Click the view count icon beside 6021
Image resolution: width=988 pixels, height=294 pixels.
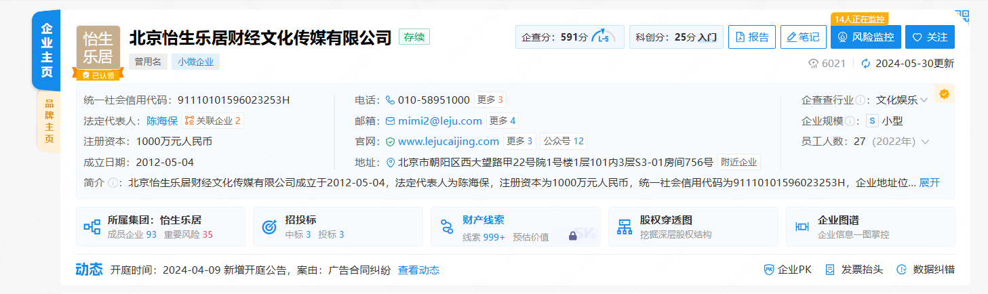814,64
